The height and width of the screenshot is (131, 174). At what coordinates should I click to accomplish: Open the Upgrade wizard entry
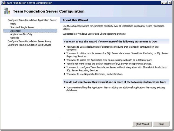point(15,38)
